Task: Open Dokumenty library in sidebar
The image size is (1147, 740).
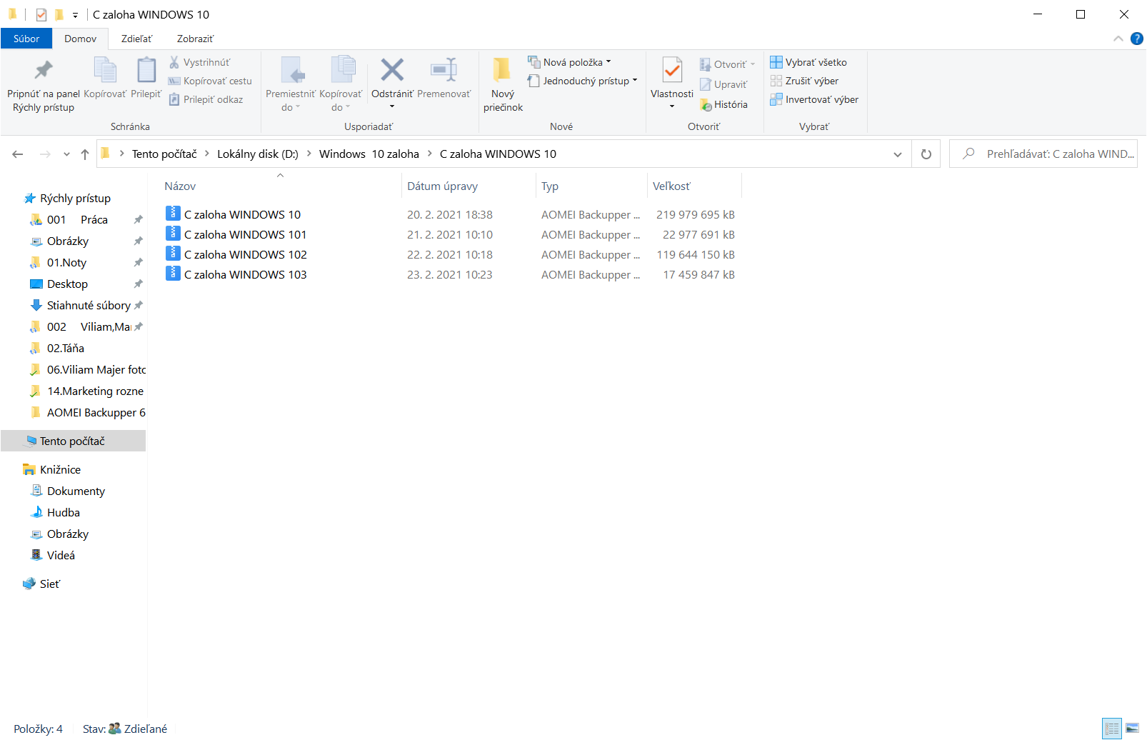Action: pos(76,491)
